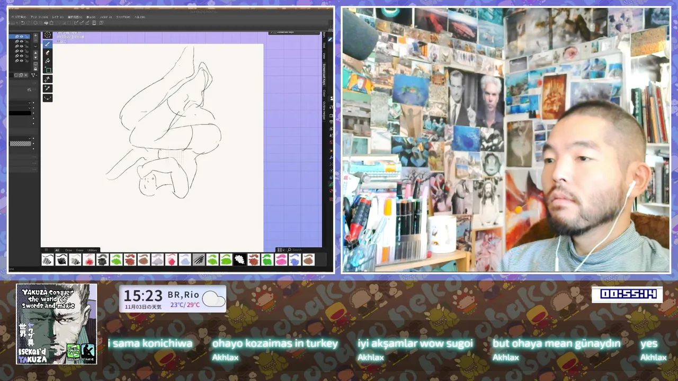
Task: Select the Draw brush tool
Action: (48, 44)
